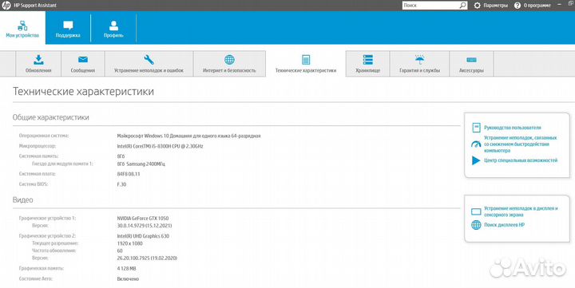
Task: Click the Общие характеристики section heading
Action: pyautogui.click(x=50, y=117)
